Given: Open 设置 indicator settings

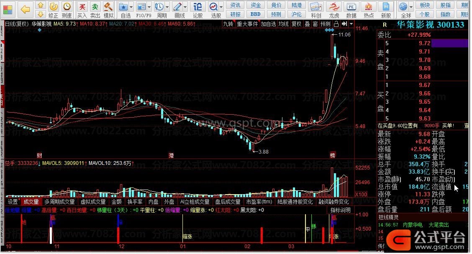Looking at the screenshot, I should 13,202.
